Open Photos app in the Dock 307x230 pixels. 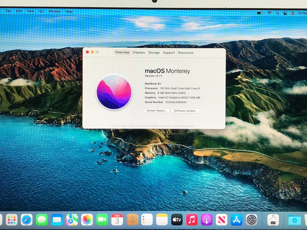(x=87, y=220)
